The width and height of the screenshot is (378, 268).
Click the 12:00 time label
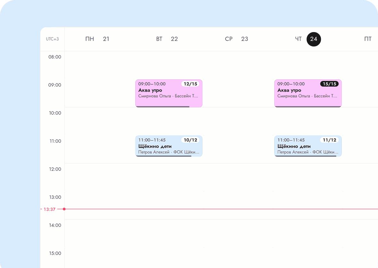(x=55, y=169)
